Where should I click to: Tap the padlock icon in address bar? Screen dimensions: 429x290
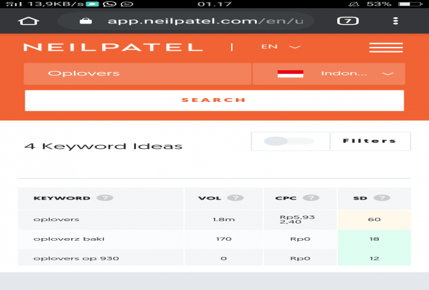click(87, 21)
